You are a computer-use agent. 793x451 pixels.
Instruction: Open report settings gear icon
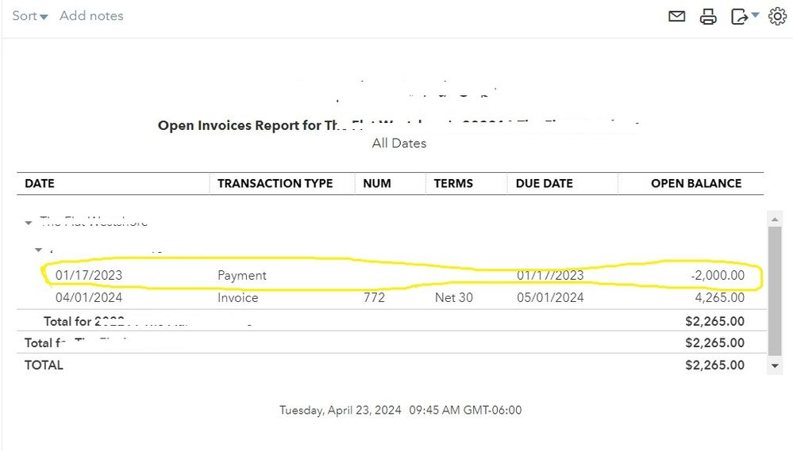(777, 17)
